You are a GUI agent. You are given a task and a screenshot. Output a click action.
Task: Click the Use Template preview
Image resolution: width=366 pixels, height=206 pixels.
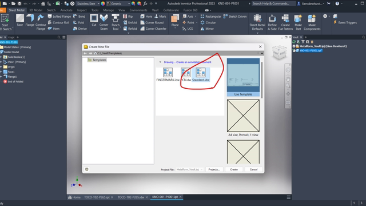click(x=243, y=77)
